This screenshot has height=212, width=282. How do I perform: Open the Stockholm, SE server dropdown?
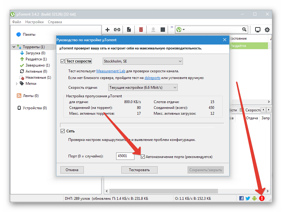(143, 61)
